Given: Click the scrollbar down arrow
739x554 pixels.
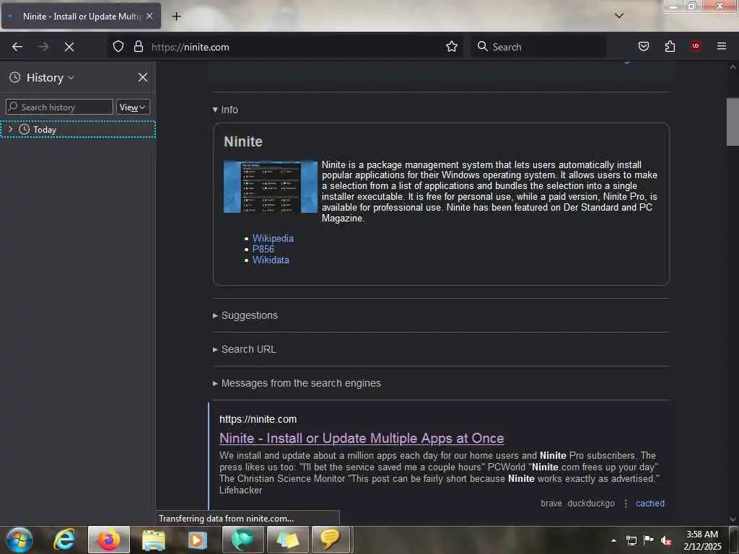Looking at the screenshot, I should pos(733,519).
